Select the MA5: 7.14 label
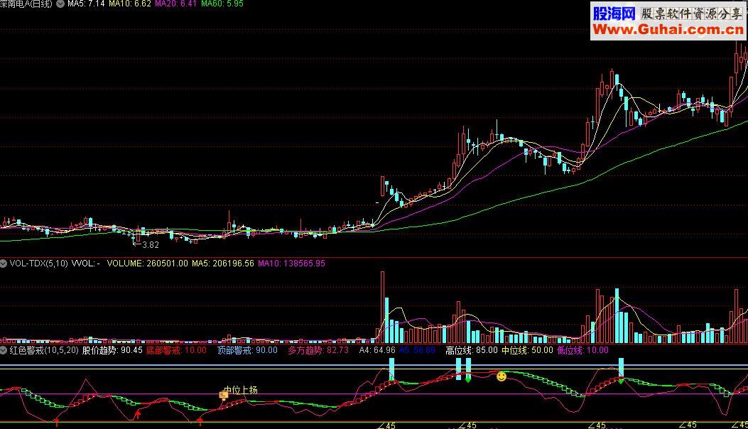Image resolution: width=748 pixels, height=429 pixels. click(x=86, y=4)
